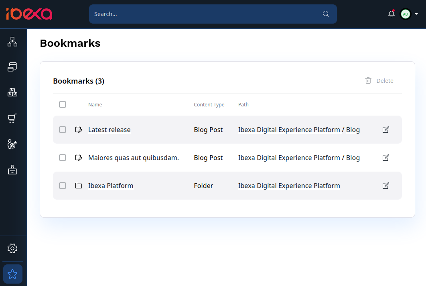The image size is (426, 286).
Task: Click the search magnifier icon
Action: tap(326, 14)
